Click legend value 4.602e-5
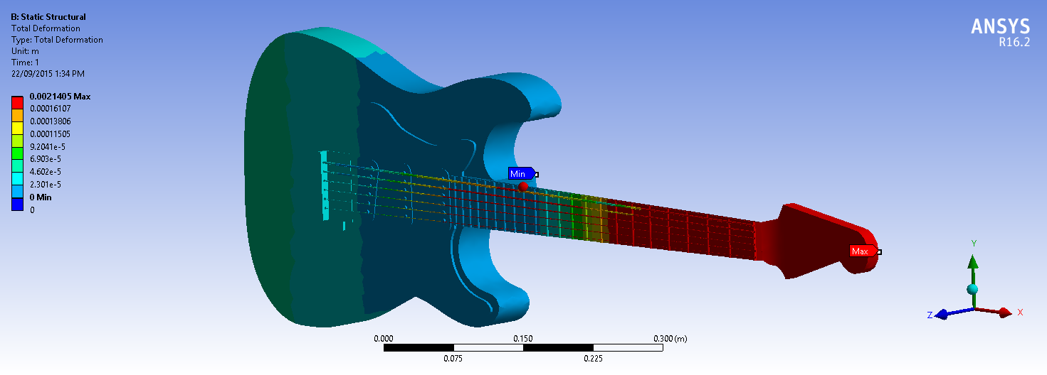Viewport: 1047px width, 375px height. (45, 172)
